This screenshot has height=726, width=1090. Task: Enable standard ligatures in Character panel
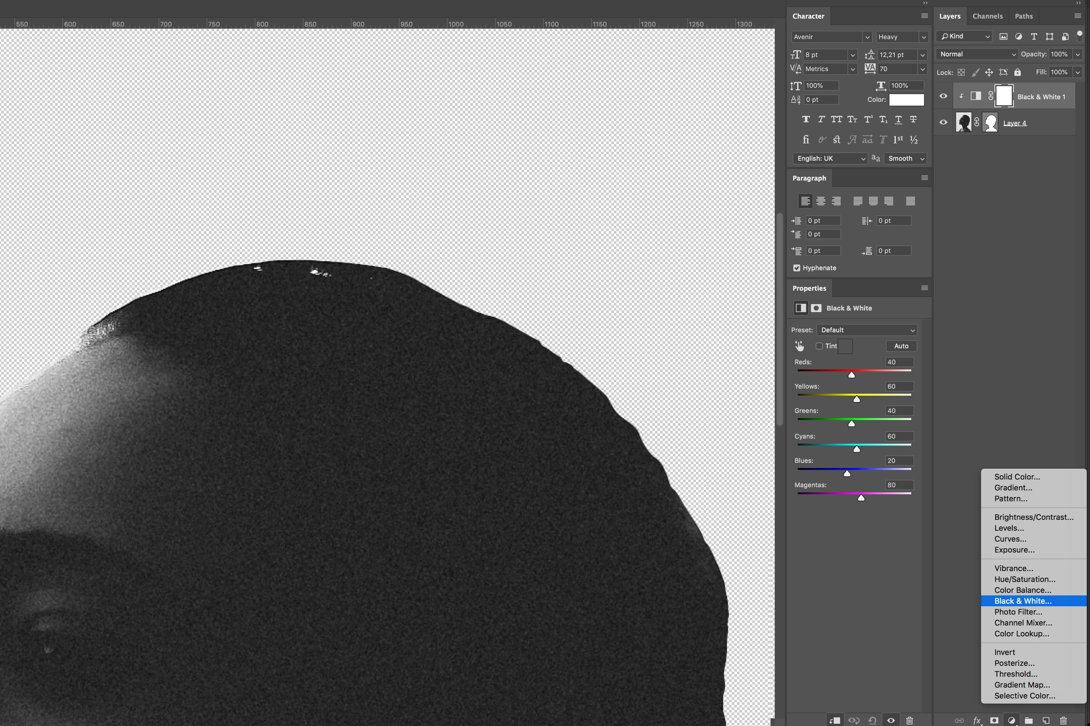[806, 139]
